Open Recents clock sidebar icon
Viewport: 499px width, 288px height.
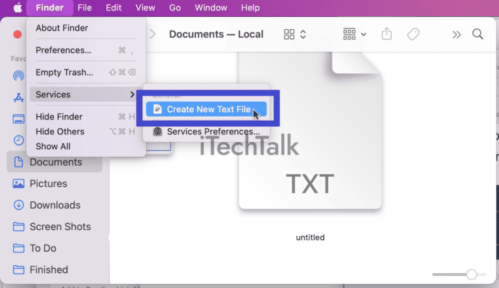coord(18,140)
